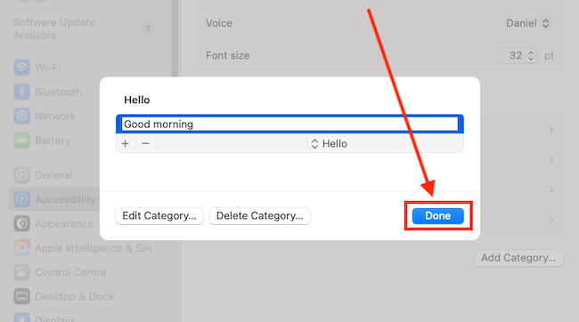Click the Control Centre icon
Viewport: 579px width, 322px height.
(x=21, y=272)
